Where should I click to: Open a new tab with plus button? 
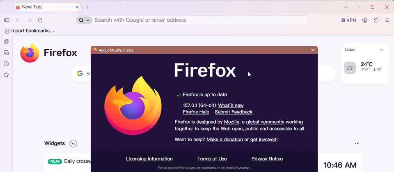coord(88,7)
